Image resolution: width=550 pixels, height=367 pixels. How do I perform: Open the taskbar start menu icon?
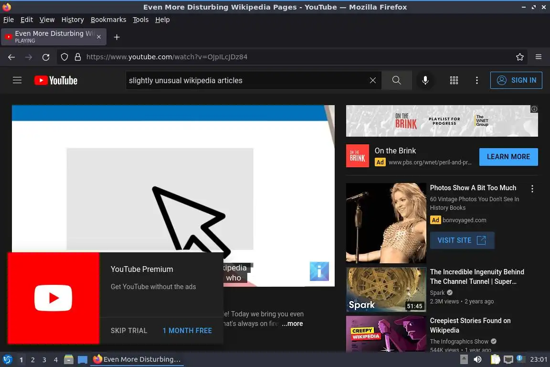pos(7,359)
